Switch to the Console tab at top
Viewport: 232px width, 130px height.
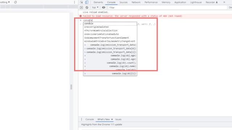111,3
